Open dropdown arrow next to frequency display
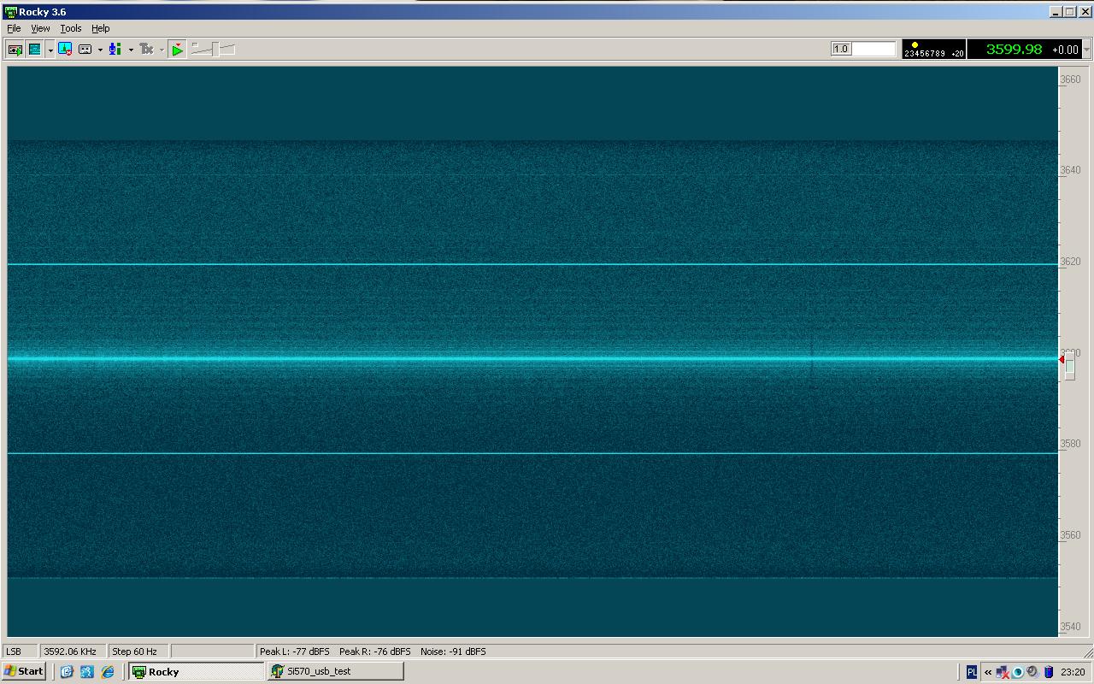Viewport: 1094px width, 684px height. click(x=1086, y=50)
